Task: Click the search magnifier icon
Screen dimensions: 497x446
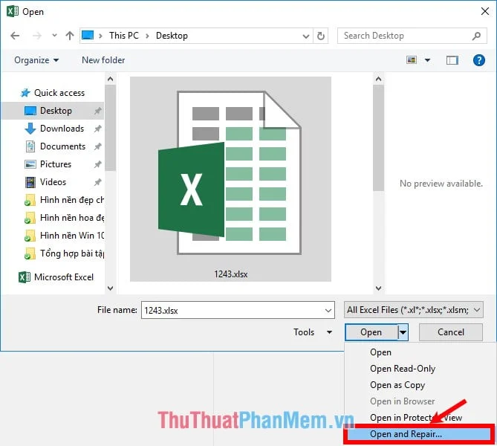Action: click(x=476, y=36)
